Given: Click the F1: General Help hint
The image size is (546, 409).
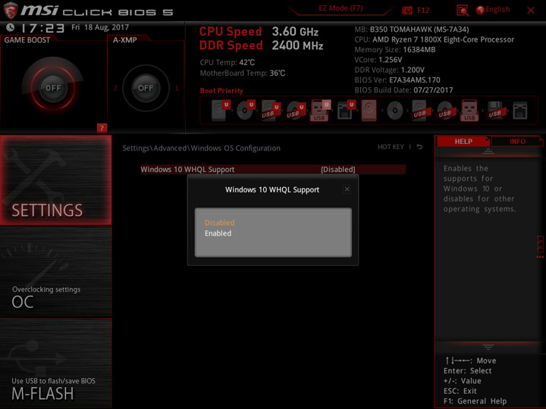Looking at the screenshot, I should click(475, 401).
